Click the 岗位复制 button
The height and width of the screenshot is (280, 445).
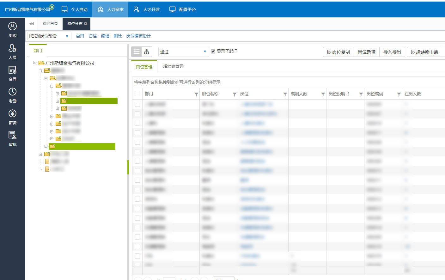pos(338,52)
